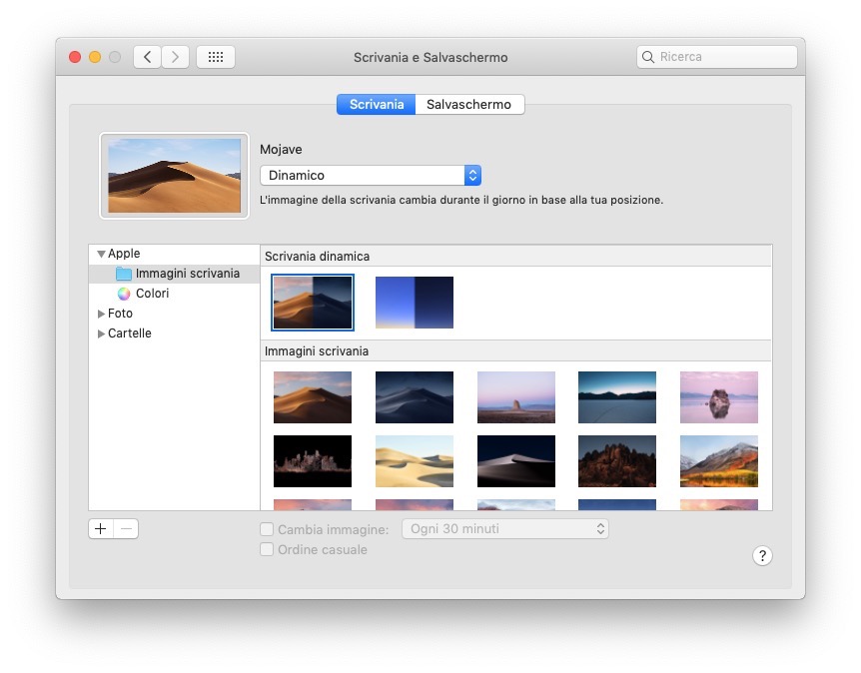Toggle the Ordine casuale checkbox
The height and width of the screenshot is (673, 861).
click(x=267, y=549)
